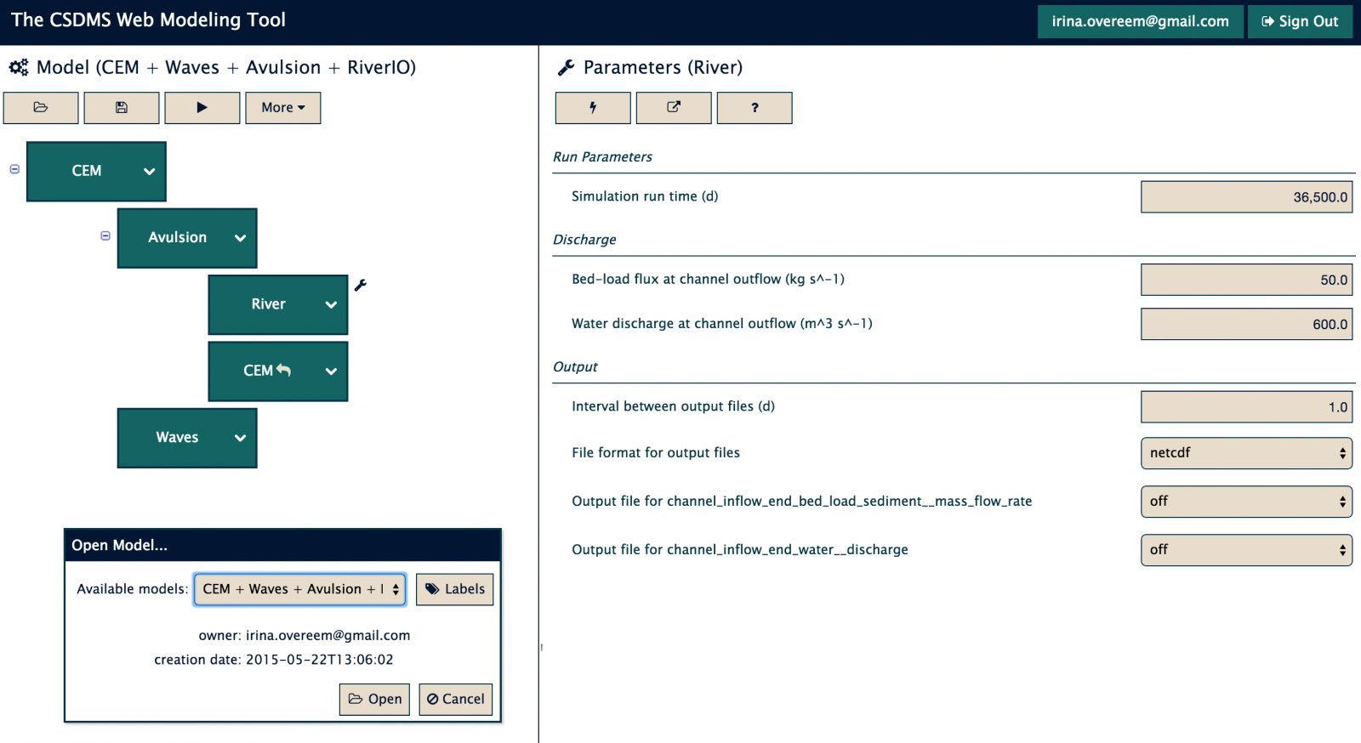Click the Simulation run time field
The width and height of the screenshot is (1361, 743).
[1245, 197]
